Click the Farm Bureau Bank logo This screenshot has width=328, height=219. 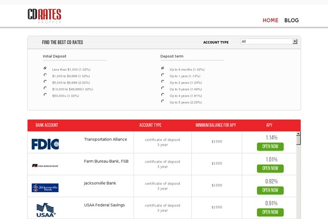(x=45, y=166)
